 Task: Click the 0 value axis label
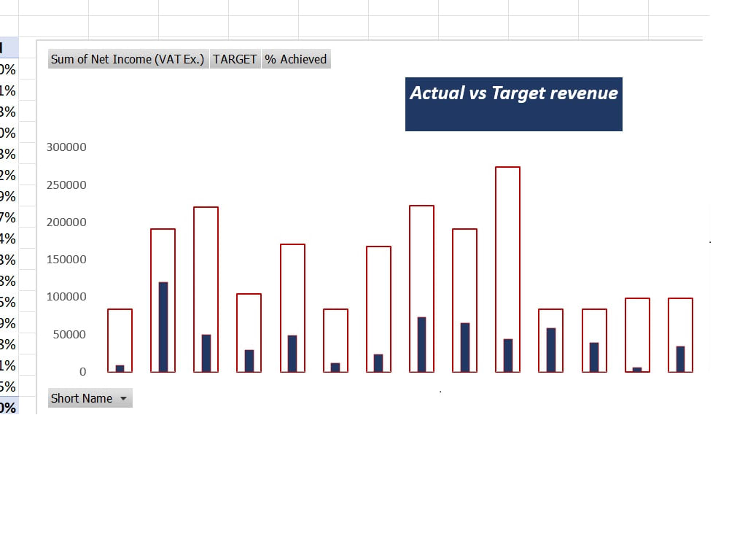tap(83, 371)
